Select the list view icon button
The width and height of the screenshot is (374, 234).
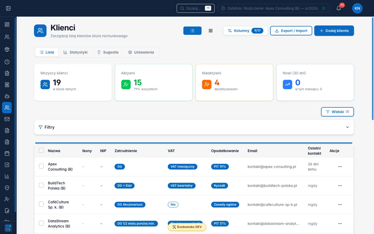(192, 31)
